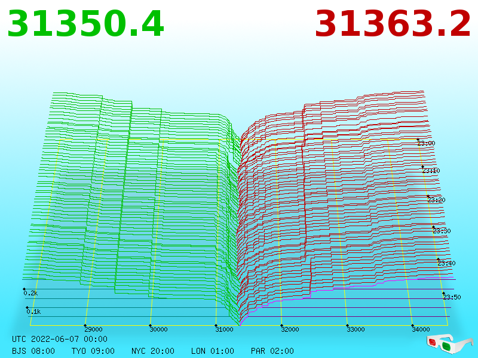Click the 23:50 time axis marker
The height and width of the screenshot is (358, 478).
tap(452, 297)
